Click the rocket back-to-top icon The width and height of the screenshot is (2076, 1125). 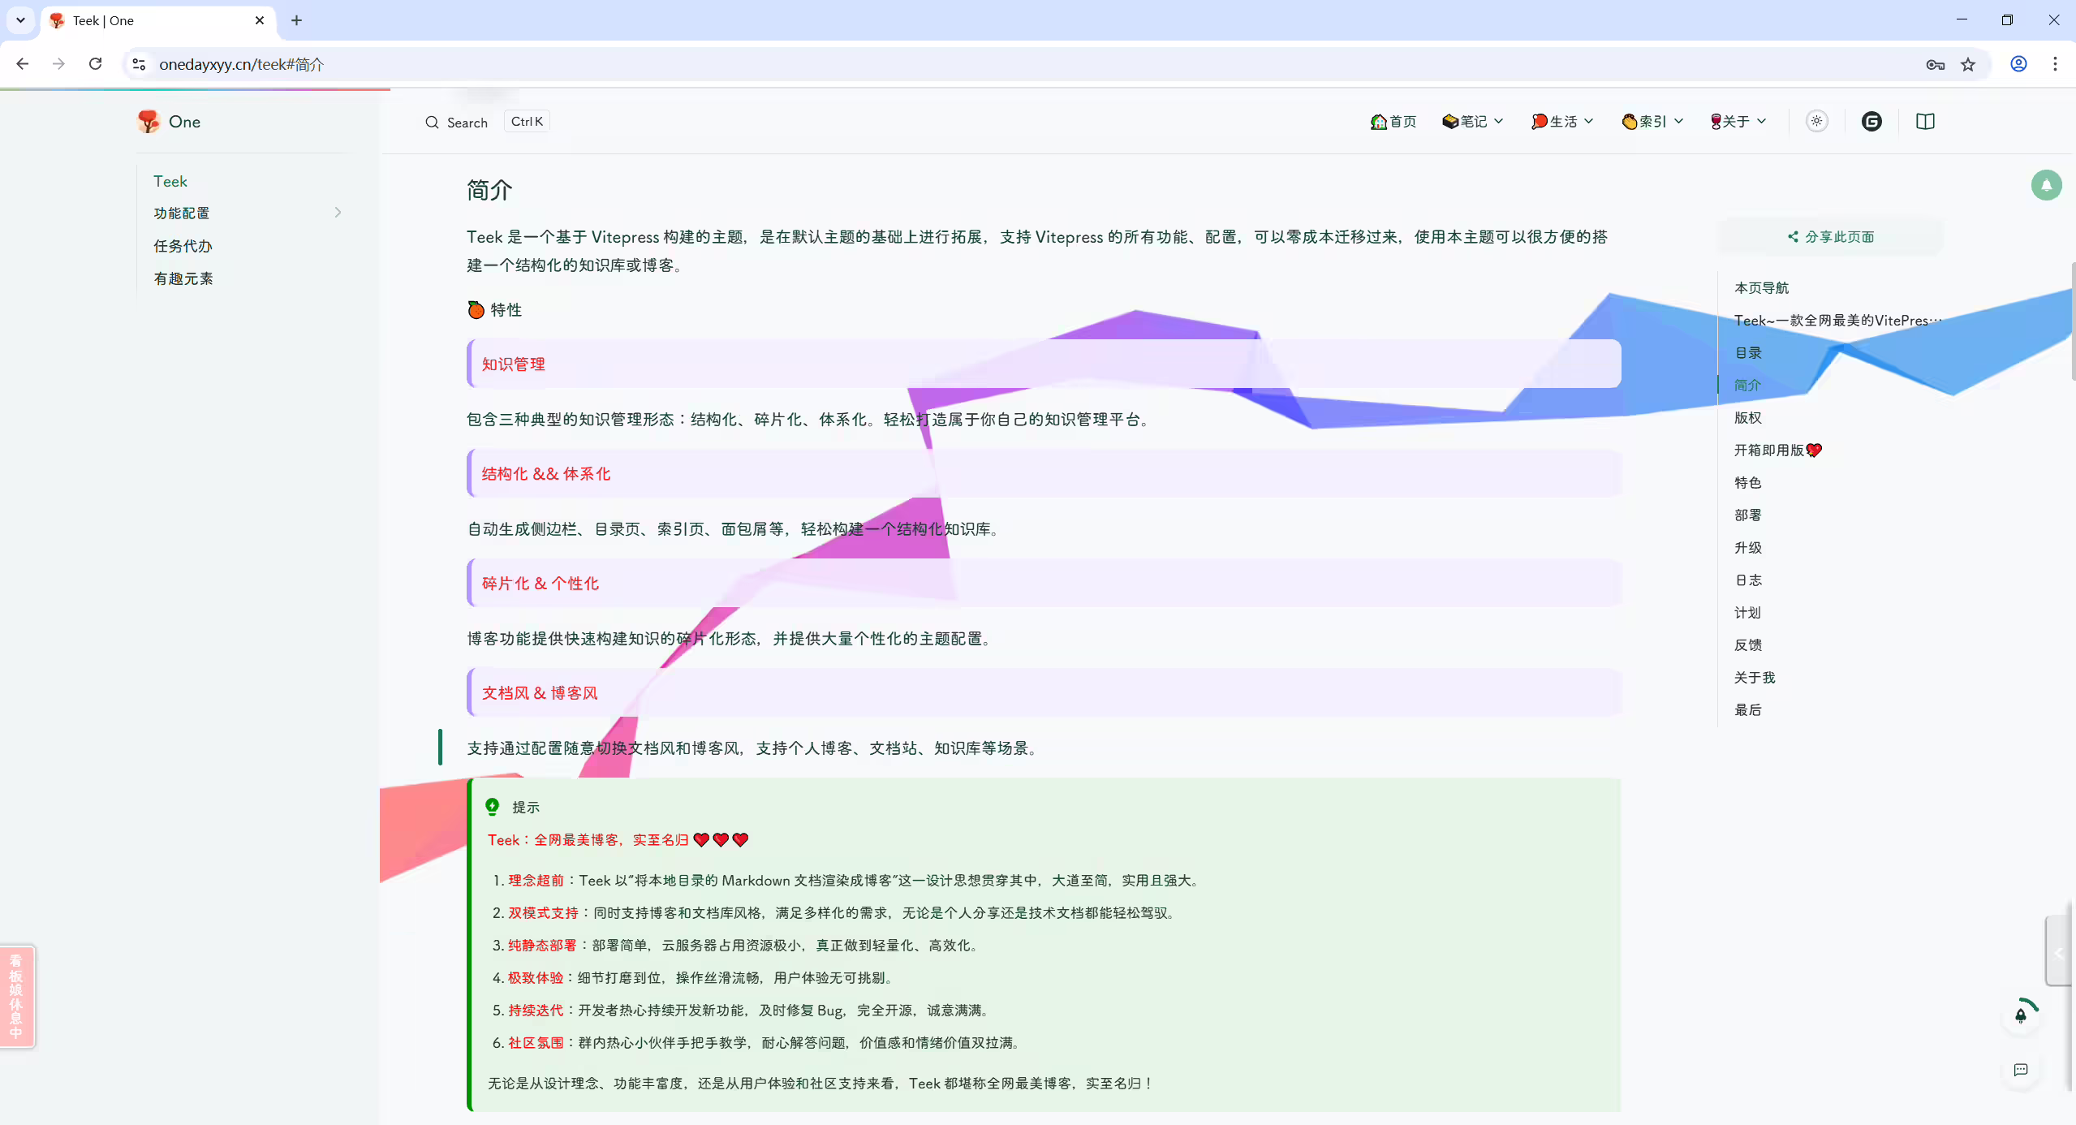click(2021, 1014)
